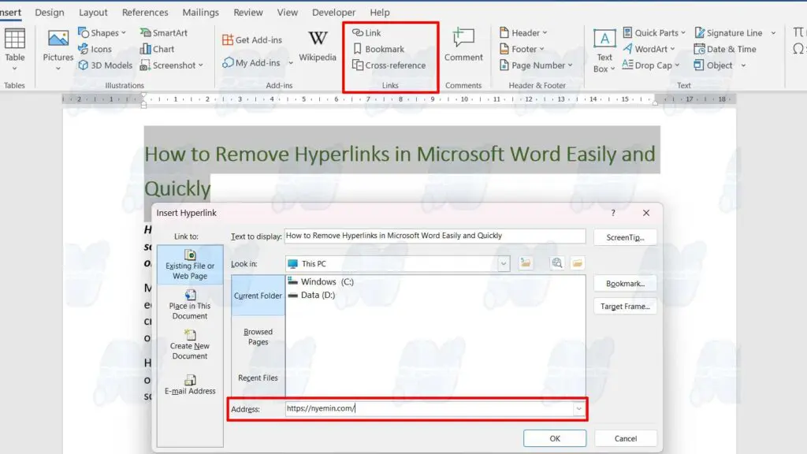Select the Data (D:) drive
Viewport: 807px width, 454px height.
tap(312, 295)
